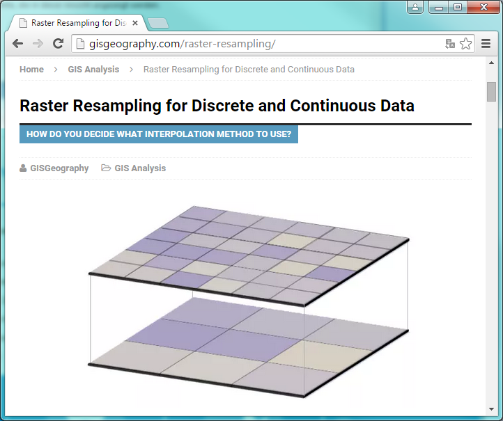503x421 pixels.
Task: Click the Chrome user profile button
Action: [x=415, y=8]
